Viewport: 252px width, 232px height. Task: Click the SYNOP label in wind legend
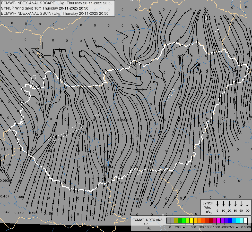[208, 203]
